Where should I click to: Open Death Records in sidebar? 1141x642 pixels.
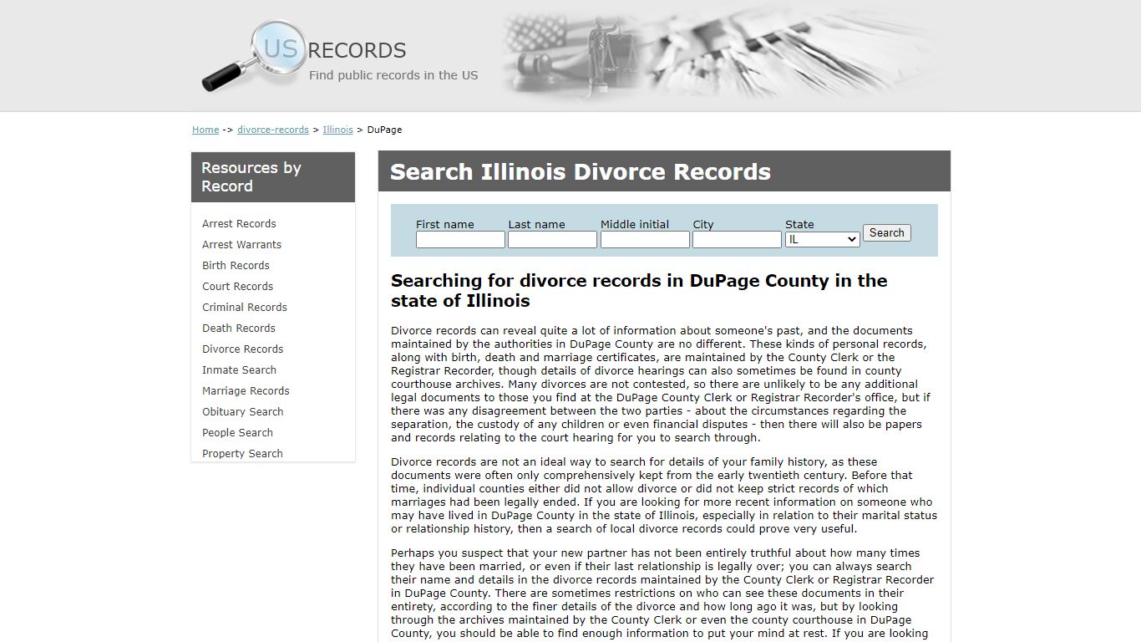click(x=238, y=328)
